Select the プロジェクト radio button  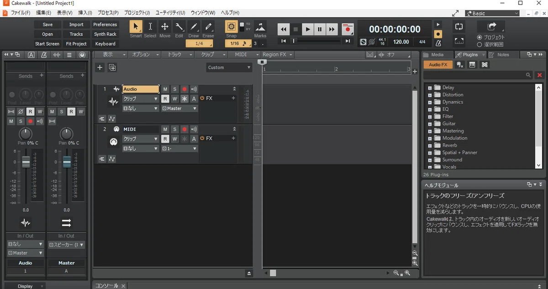click(x=479, y=37)
